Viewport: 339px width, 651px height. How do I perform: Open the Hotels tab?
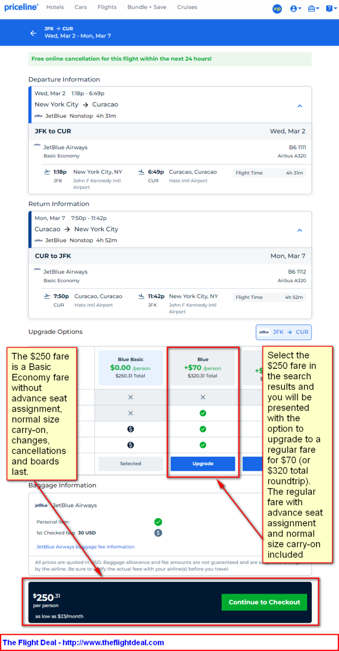click(x=55, y=7)
